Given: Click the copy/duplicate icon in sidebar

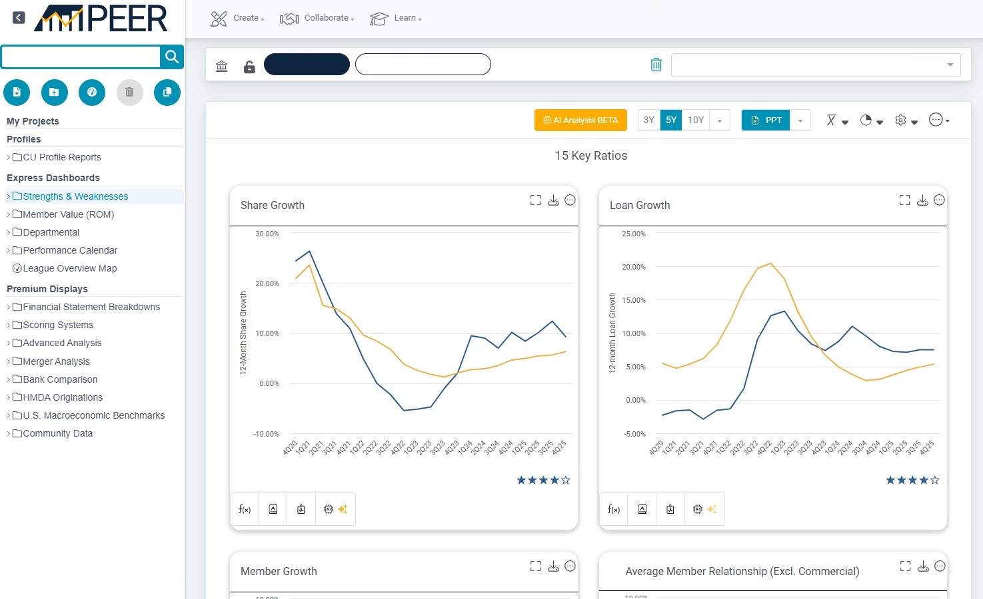Looking at the screenshot, I should click(167, 93).
